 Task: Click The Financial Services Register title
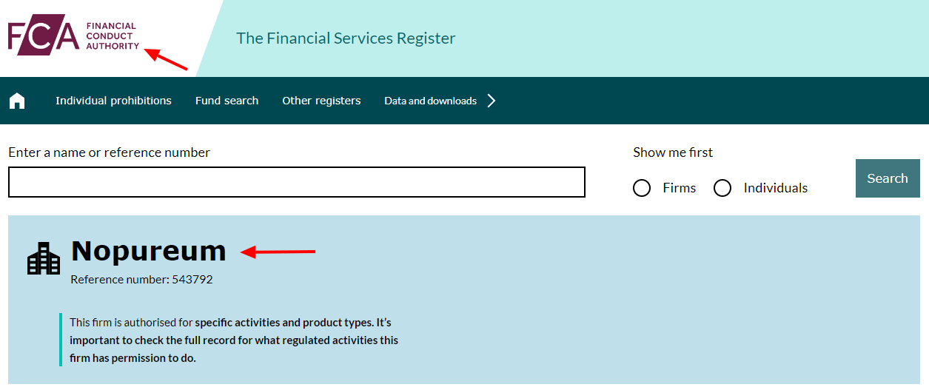click(x=346, y=38)
